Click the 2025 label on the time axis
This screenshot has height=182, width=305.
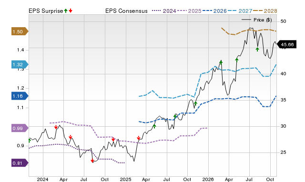pos(125,179)
